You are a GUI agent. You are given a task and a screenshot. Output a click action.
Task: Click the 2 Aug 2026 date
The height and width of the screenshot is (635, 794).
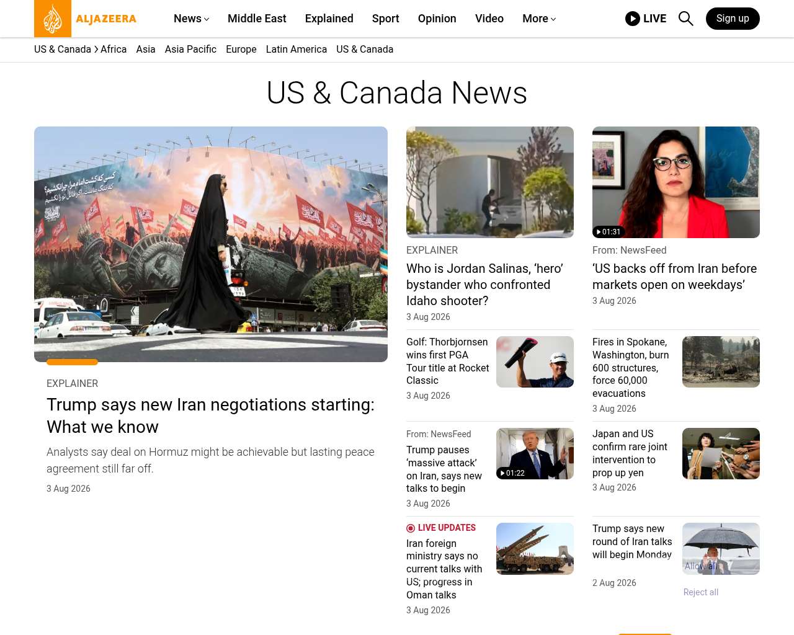click(614, 583)
